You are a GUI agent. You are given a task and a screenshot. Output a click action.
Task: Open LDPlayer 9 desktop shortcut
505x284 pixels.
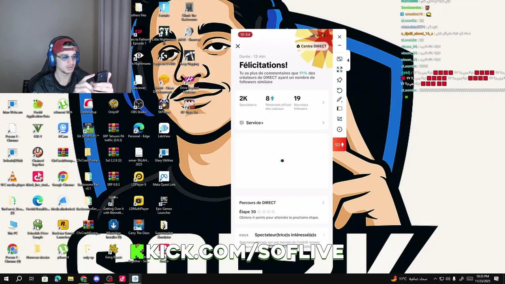[138, 179]
